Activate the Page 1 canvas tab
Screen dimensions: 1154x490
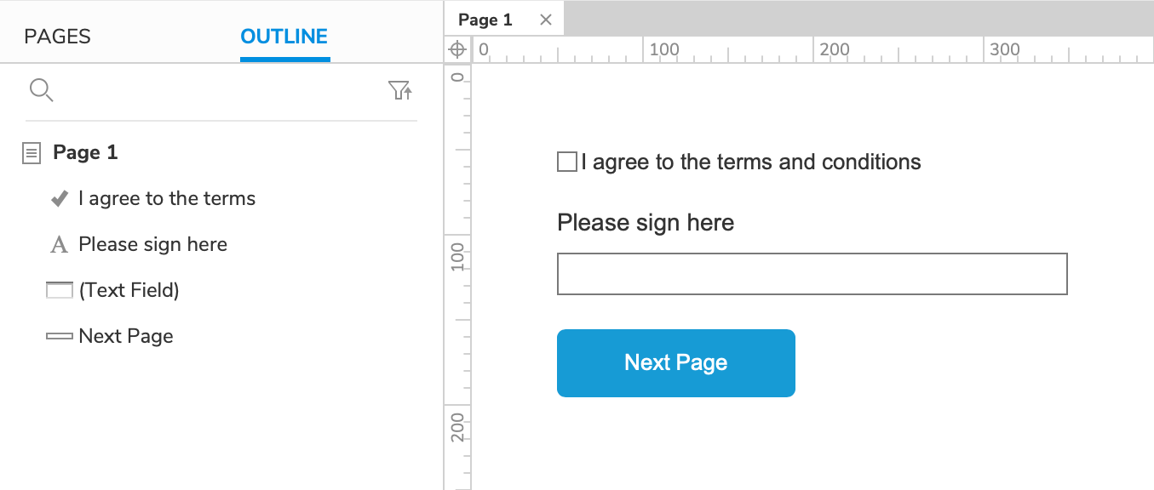(x=485, y=20)
